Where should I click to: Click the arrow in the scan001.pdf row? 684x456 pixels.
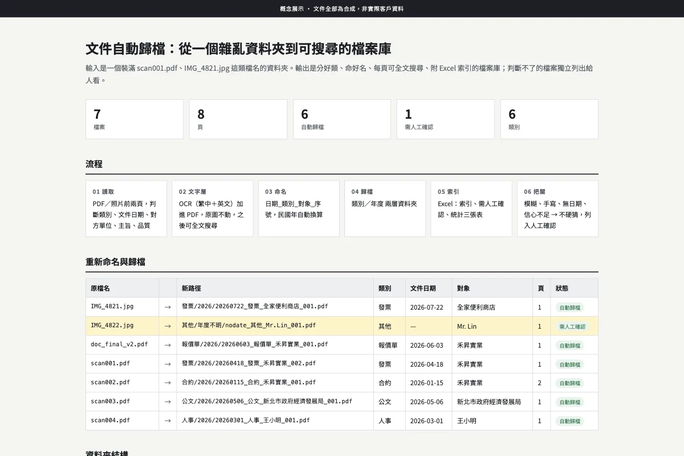click(168, 364)
